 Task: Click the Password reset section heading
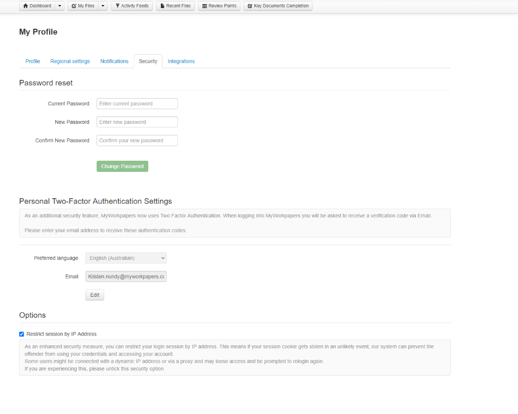coord(46,83)
